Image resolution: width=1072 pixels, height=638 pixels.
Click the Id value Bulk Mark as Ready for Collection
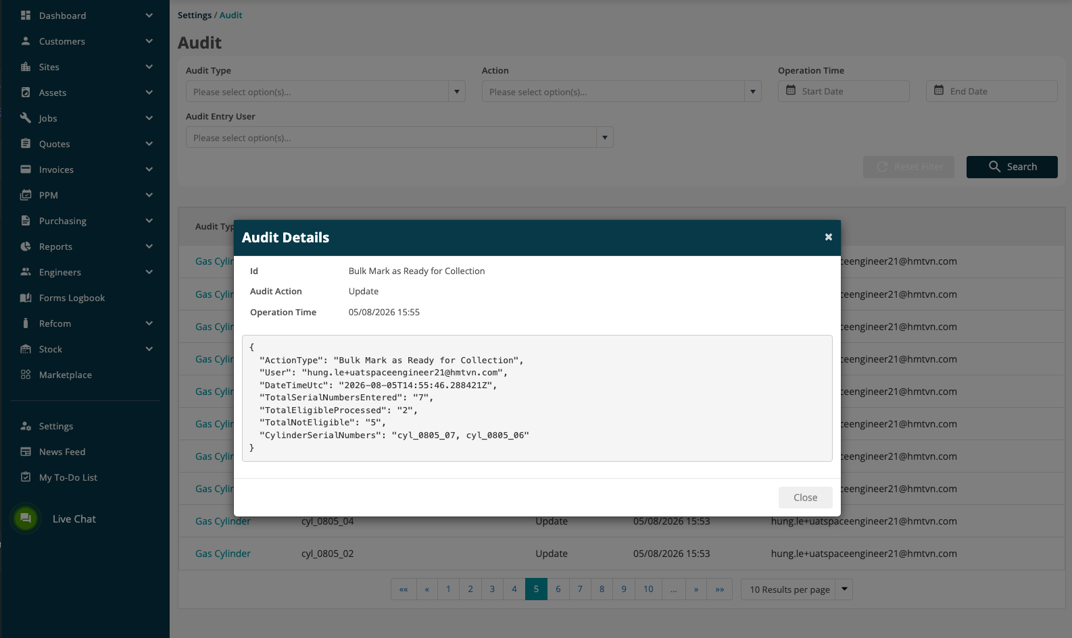(x=416, y=271)
